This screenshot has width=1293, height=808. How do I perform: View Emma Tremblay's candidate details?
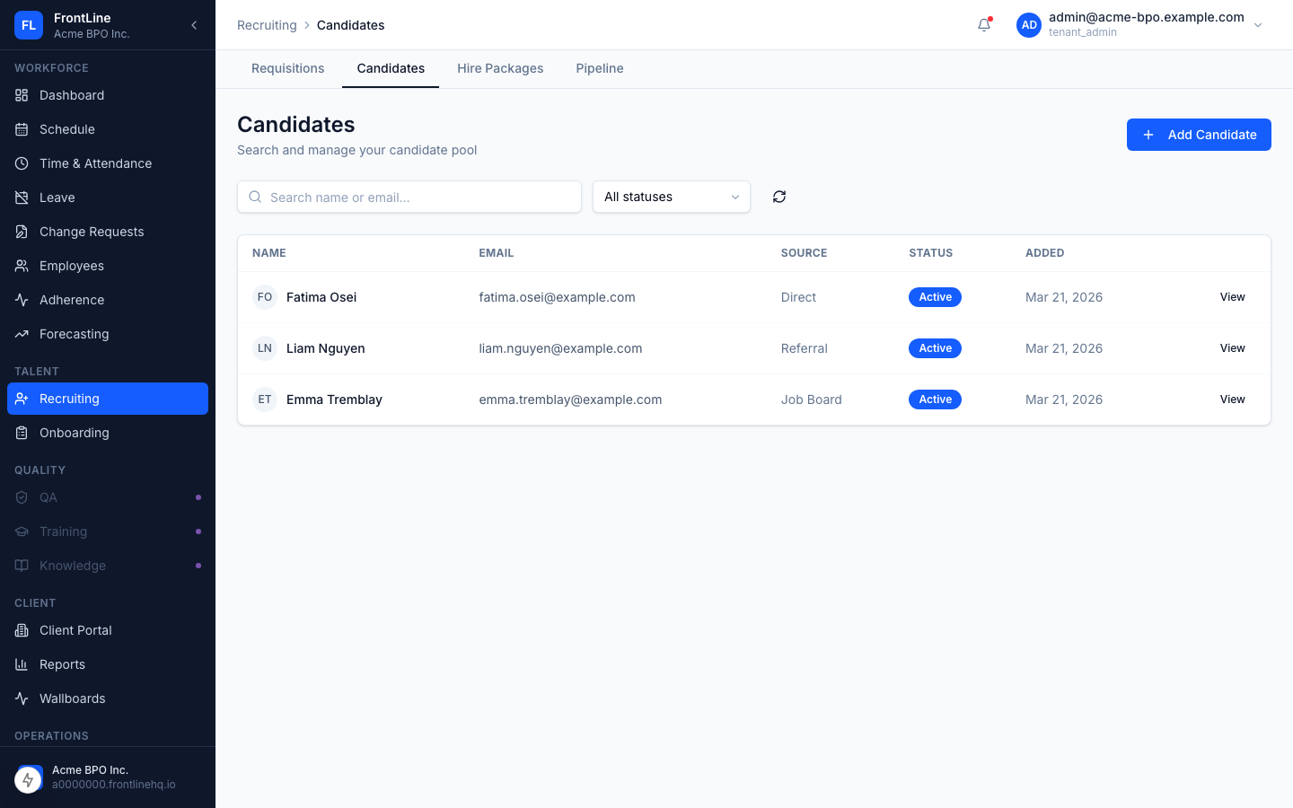(1232, 400)
